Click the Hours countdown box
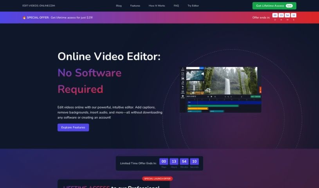This screenshot has height=188, width=319. pos(174,161)
